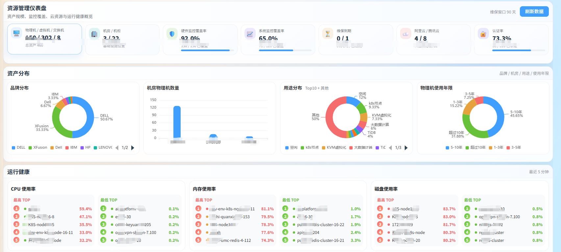The image size is (561, 252).
Task: Click the 3.3% memory usage value
Action: pyautogui.click(x=356, y=241)
